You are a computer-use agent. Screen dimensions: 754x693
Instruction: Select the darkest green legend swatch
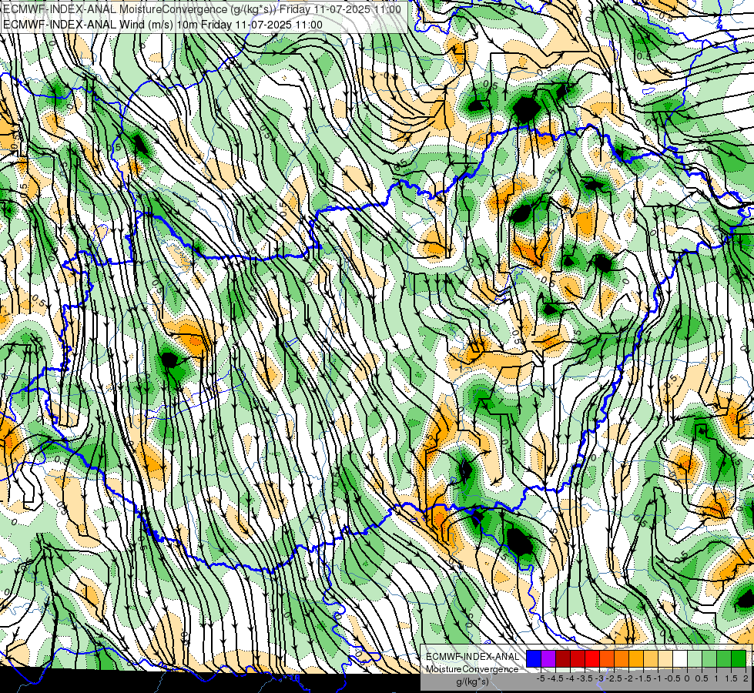point(739,658)
